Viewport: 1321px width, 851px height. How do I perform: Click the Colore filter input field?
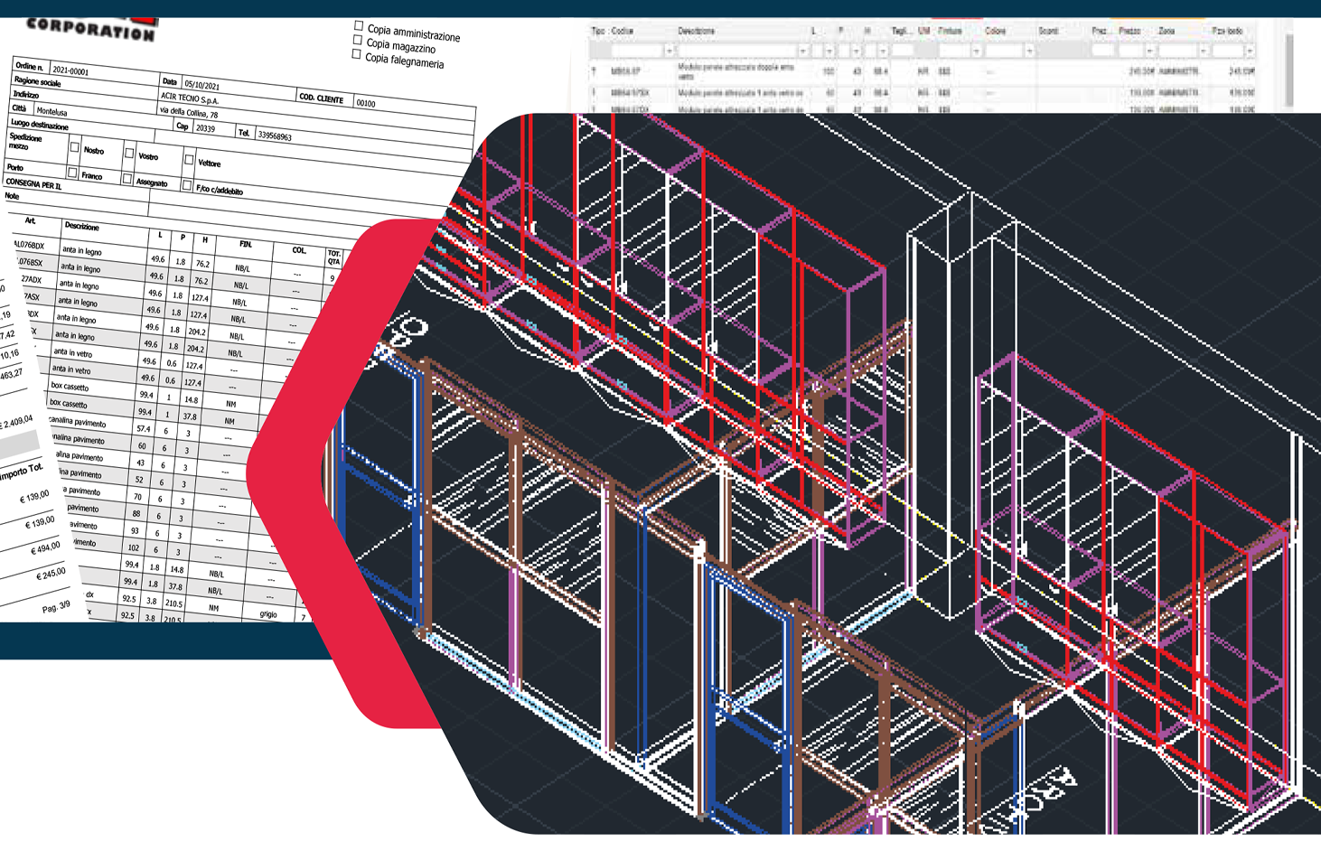1005,51
